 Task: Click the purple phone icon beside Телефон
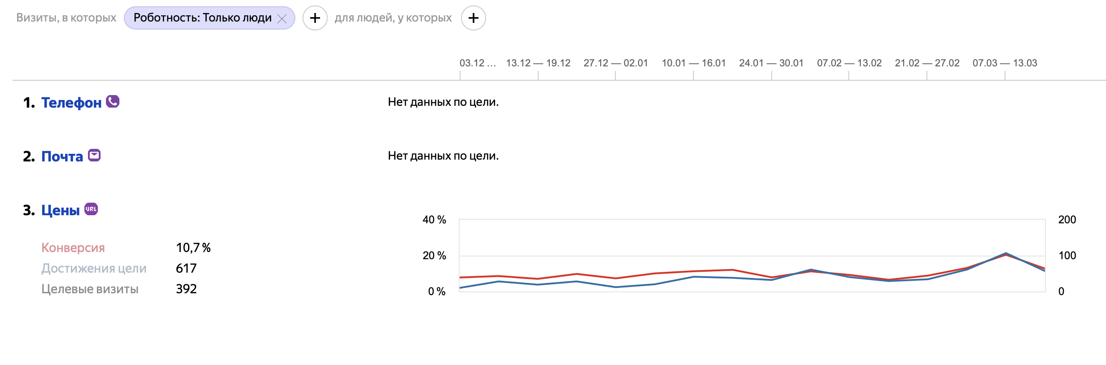(113, 102)
